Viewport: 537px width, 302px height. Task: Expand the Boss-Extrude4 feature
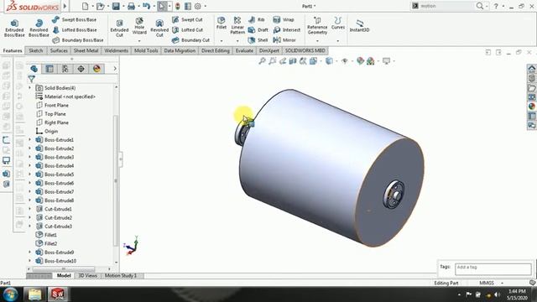click(x=30, y=166)
